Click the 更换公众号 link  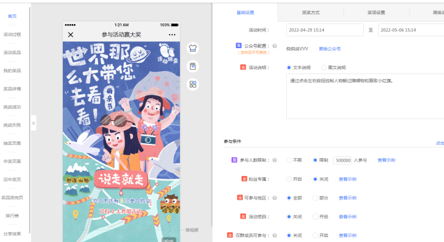[x=329, y=49]
